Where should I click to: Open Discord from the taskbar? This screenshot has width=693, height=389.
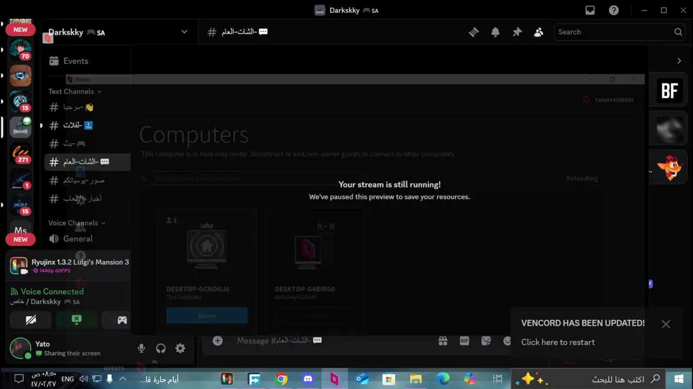tap(308, 379)
